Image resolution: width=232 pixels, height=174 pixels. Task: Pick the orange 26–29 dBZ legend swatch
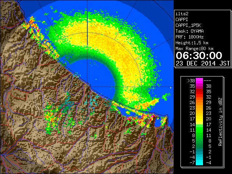click(199, 102)
